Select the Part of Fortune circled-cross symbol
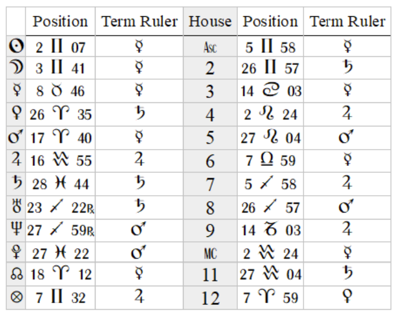Image resolution: width=394 pixels, height=313 pixels. (x=17, y=297)
